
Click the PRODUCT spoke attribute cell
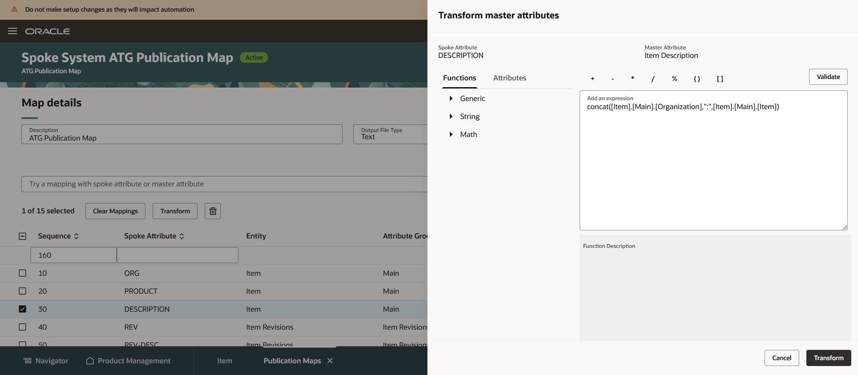pyautogui.click(x=141, y=291)
